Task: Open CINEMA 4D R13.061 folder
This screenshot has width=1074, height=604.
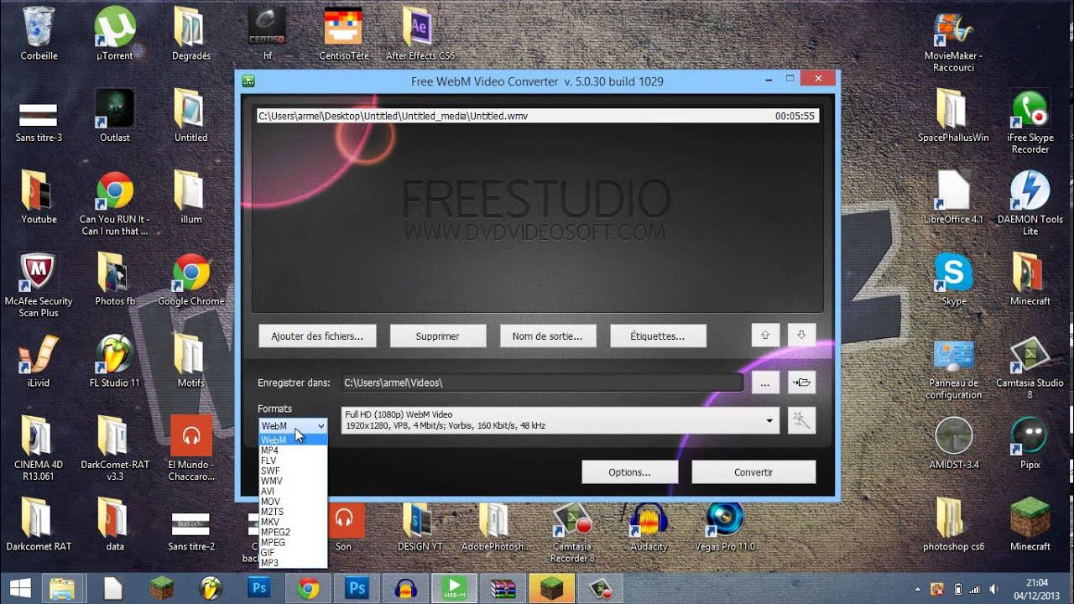Action: (x=39, y=448)
